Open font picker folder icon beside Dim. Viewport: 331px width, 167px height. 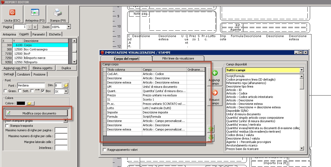pyautogui.click(x=66, y=85)
